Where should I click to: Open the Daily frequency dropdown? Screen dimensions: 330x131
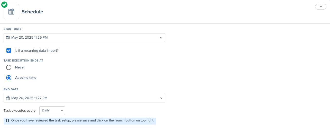point(52,111)
